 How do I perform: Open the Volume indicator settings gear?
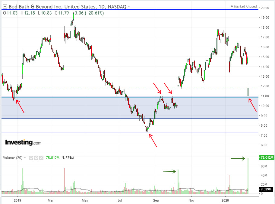[36, 158]
